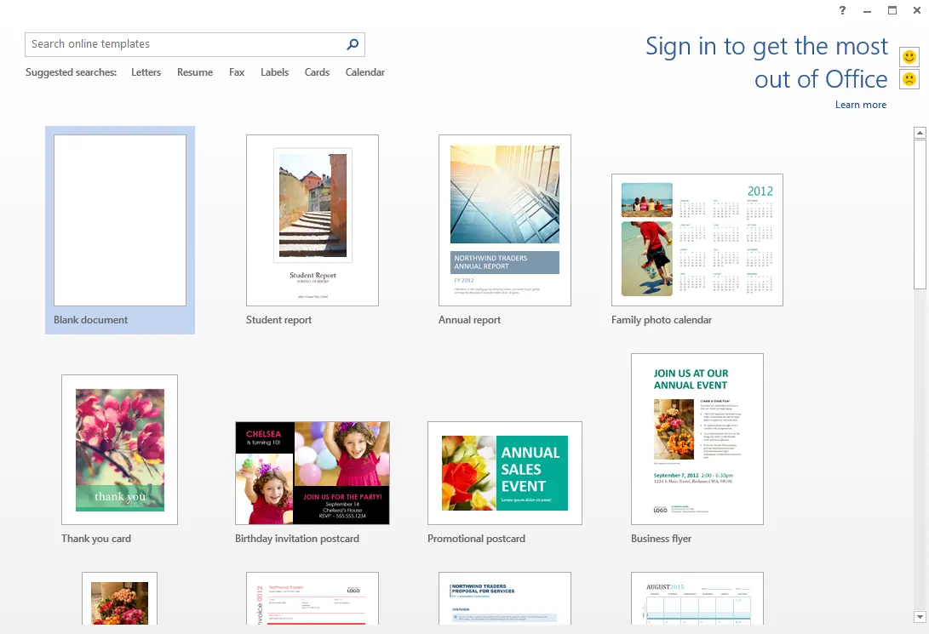Click the Birthday invitation postcard label
The width and height of the screenshot is (929, 634).
(x=297, y=539)
